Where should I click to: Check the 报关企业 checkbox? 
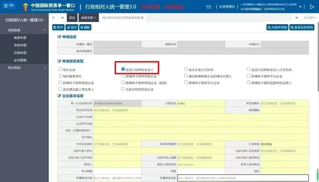(x=60, y=69)
